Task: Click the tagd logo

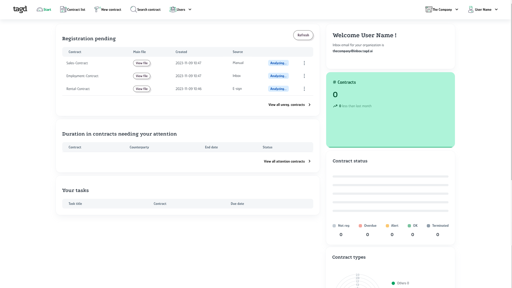Action: [x=20, y=9]
